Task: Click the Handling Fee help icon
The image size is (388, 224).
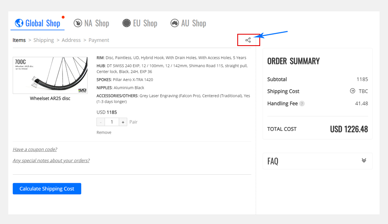Action: click(x=302, y=103)
